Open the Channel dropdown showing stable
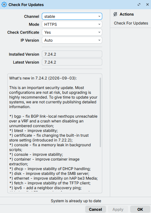 72,17
